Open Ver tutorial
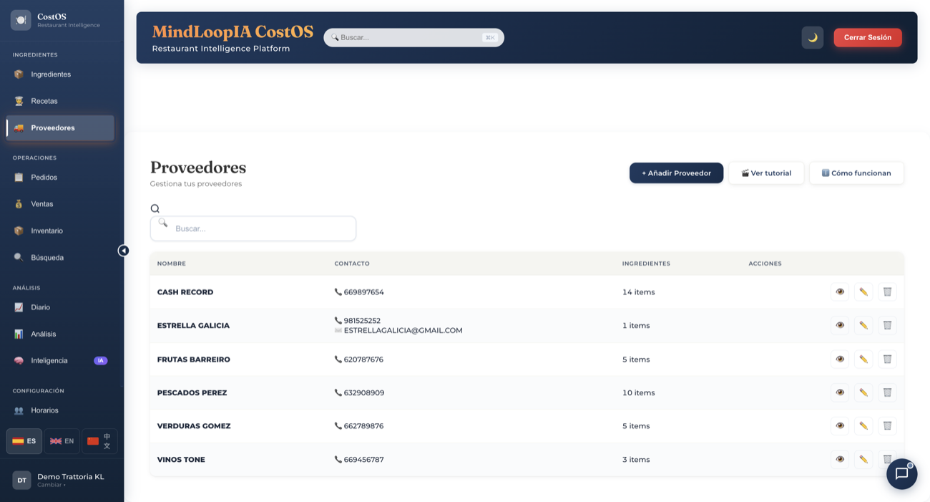This screenshot has height=502, width=930. click(766, 173)
